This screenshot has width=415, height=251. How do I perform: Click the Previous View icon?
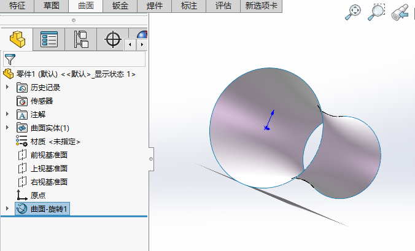coord(400,12)
